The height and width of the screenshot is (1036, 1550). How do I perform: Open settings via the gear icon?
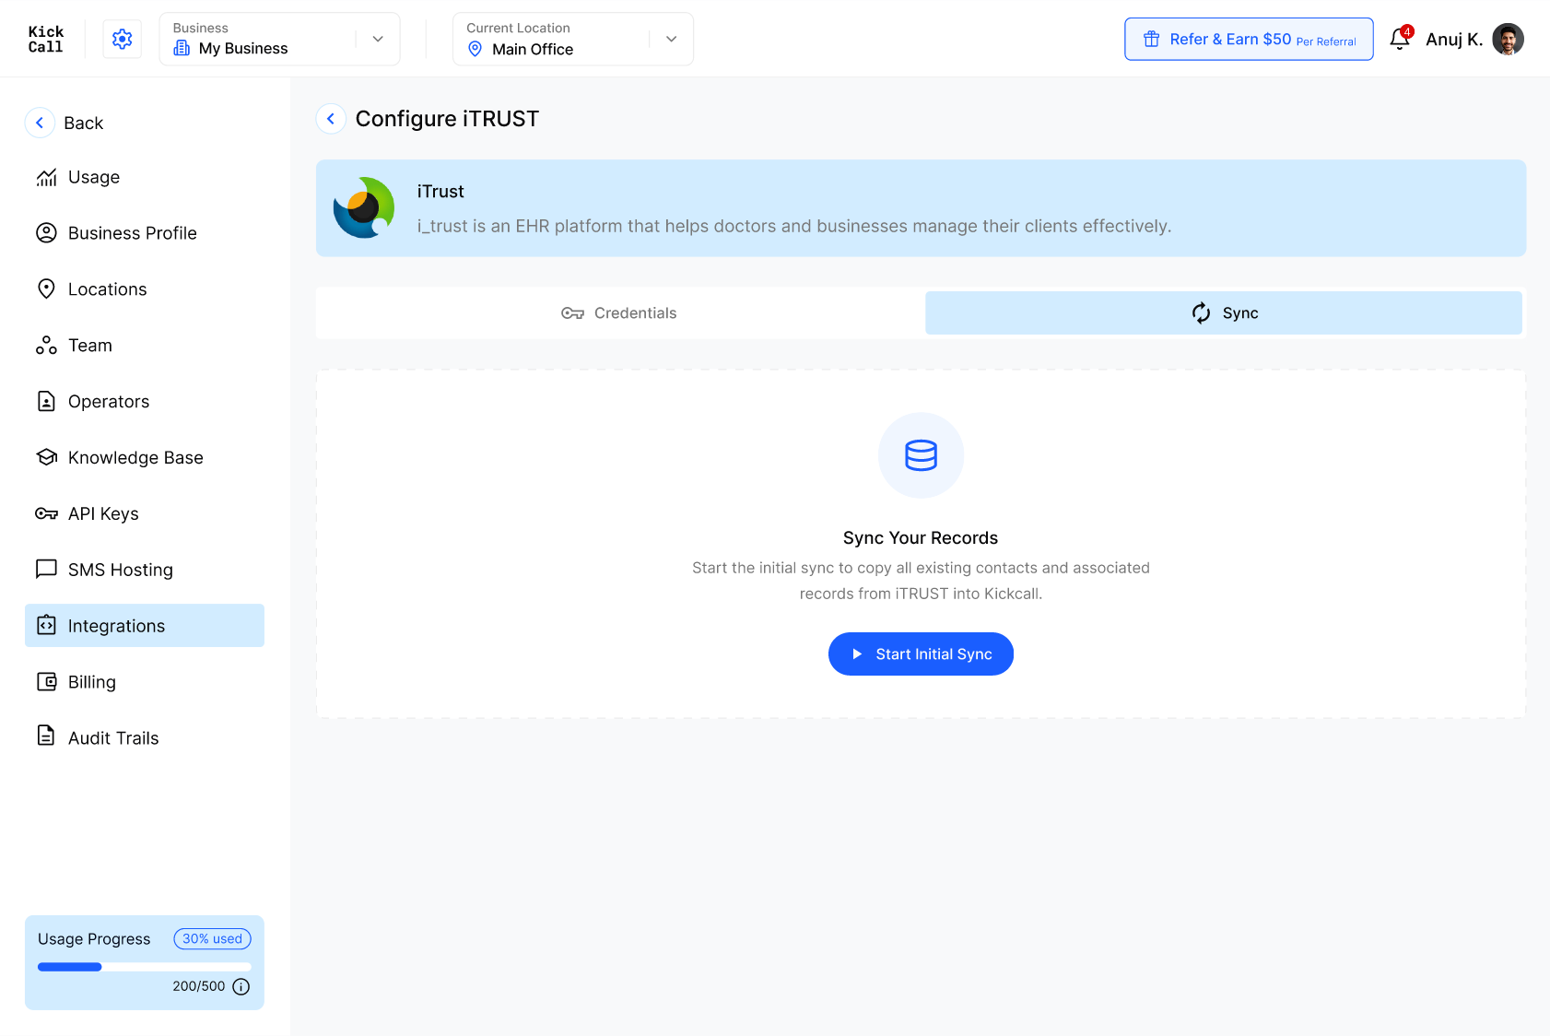coord(122,39)
